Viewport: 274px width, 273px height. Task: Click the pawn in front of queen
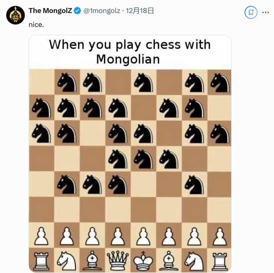click(x=118, y=236)
